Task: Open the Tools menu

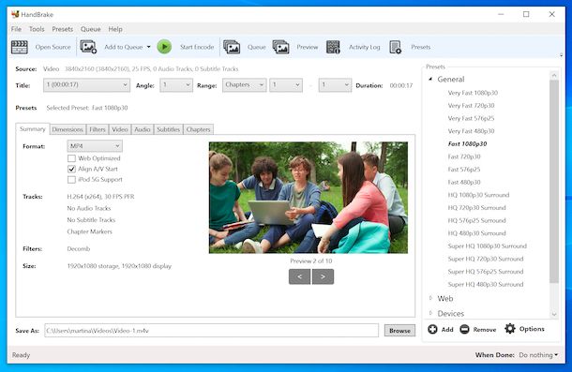Action: 37,29
